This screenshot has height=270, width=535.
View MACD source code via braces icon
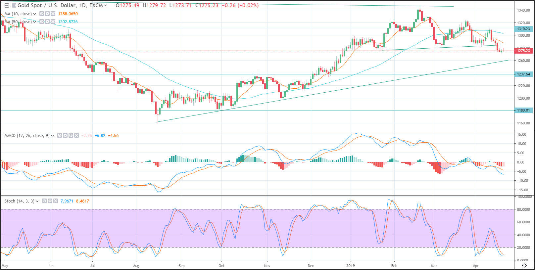tap(71, 136)
